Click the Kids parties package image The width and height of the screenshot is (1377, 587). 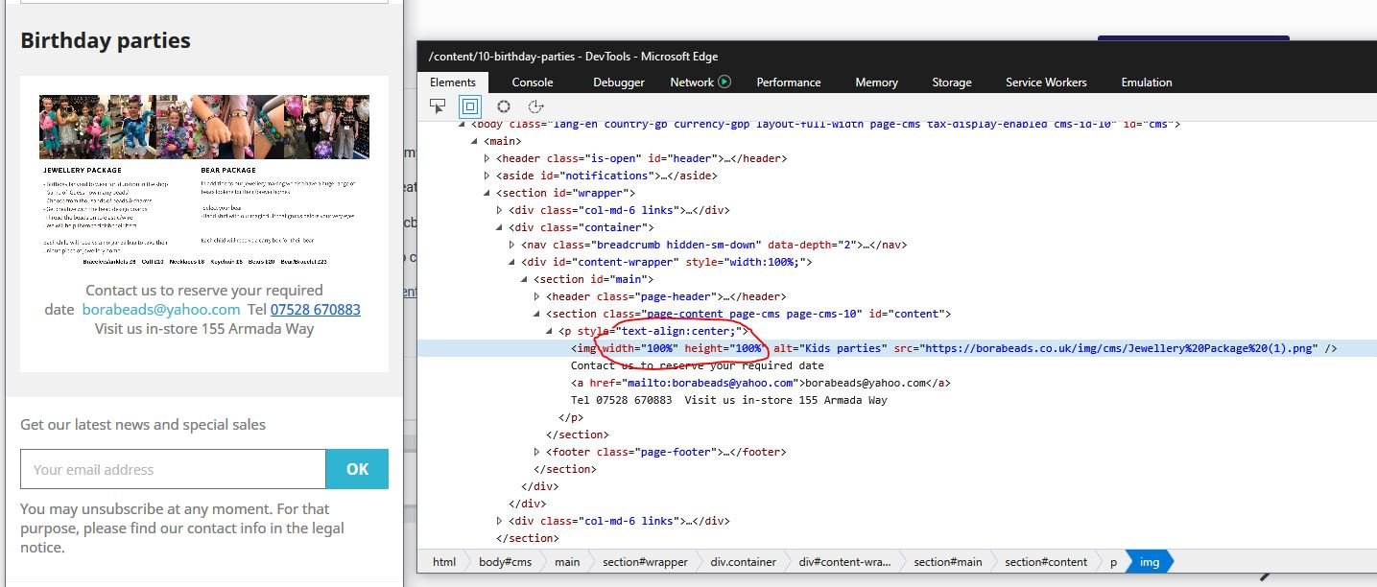(204, 180)
